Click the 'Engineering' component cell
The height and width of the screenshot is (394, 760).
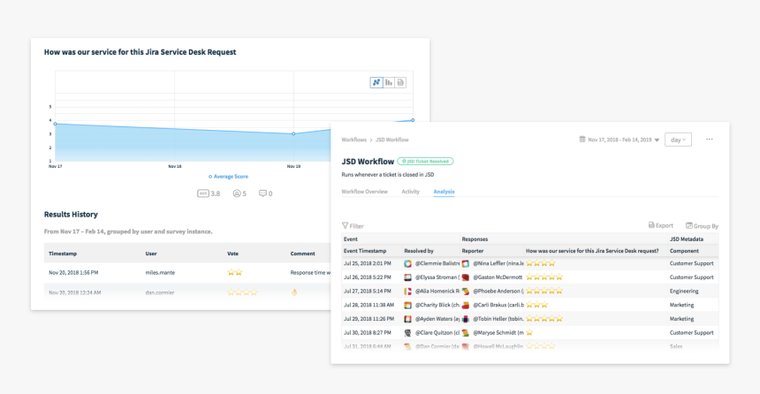tap(684, 292)
